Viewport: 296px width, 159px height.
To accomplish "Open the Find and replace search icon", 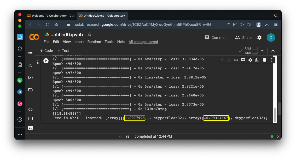I will [30, 66].
